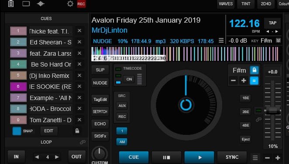Open the settings gear icon

point(70,3)
